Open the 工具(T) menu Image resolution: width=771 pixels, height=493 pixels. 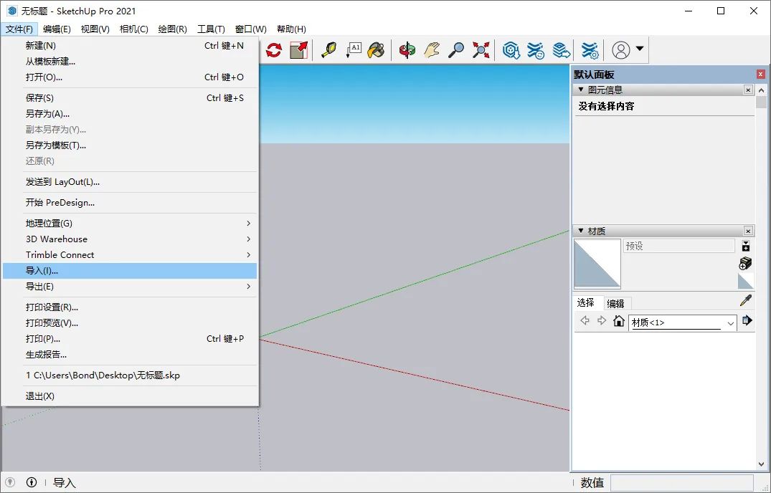pos(211,29)
